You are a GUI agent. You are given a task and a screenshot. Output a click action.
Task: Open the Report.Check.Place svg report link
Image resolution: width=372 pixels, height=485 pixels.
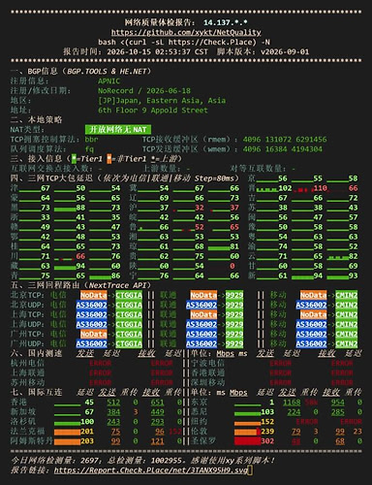151,469
